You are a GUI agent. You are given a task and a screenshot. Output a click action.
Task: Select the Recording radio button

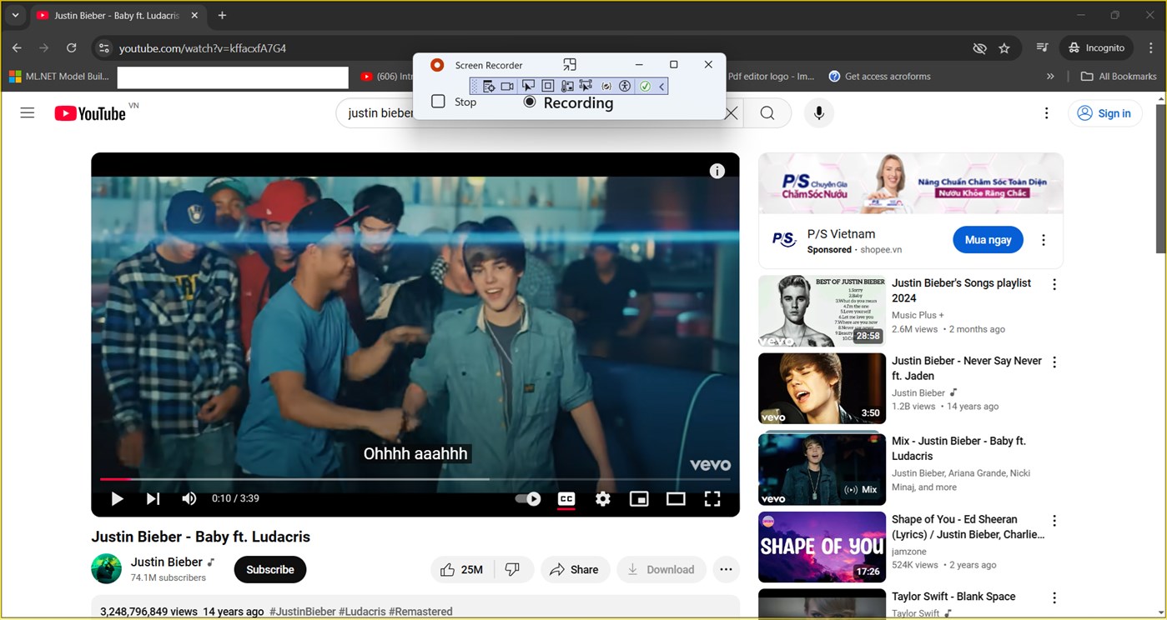[x=529, y=102]
